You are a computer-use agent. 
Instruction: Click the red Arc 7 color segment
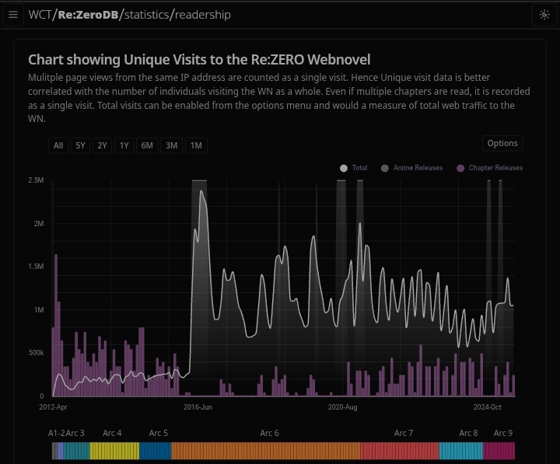pyautogui.click(x=400, y=451)
